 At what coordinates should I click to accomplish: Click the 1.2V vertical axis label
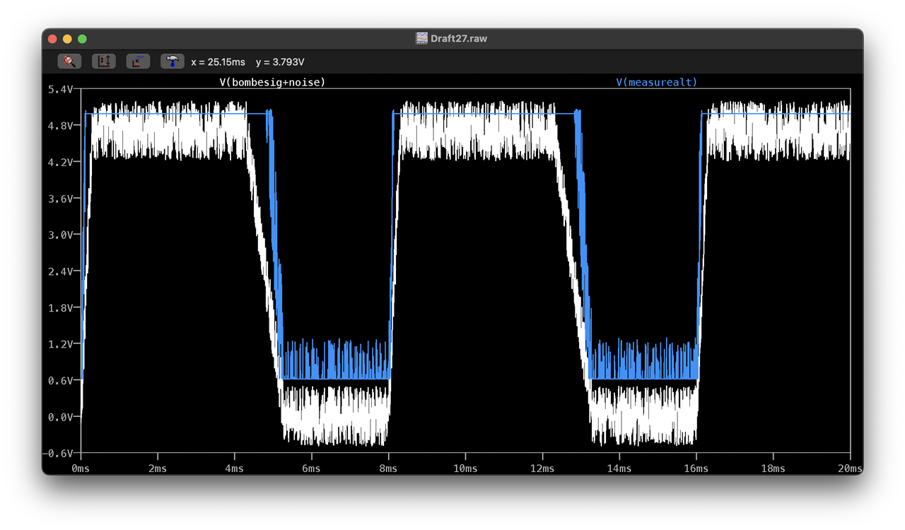pyautogui.click(x=59, y=344)
